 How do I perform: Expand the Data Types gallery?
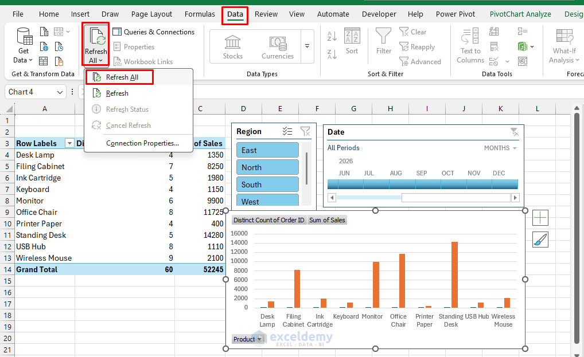(x=307, y=46)
